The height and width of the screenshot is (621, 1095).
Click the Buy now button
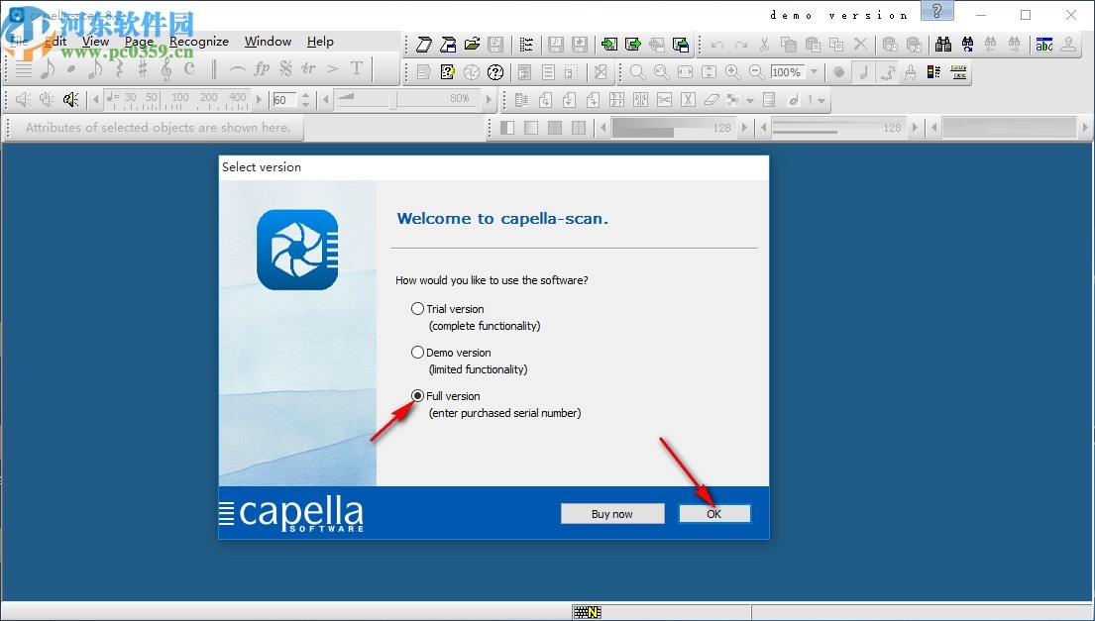click(611, 514)
